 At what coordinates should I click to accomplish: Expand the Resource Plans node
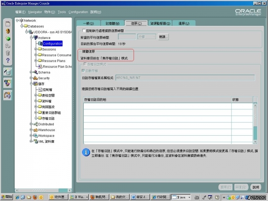(x=36, y=61)
